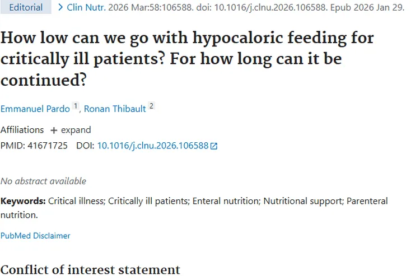
Task: Click the external link icon beside the DOI
Action: 214,146
